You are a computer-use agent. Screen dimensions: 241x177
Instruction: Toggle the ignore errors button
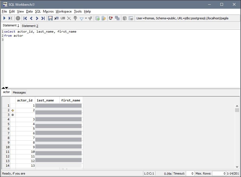click(111, 18)
